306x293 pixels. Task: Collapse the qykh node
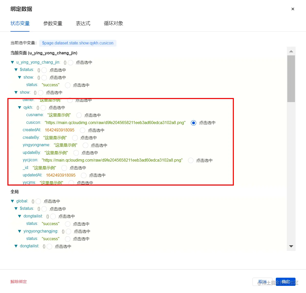(19, 107)
